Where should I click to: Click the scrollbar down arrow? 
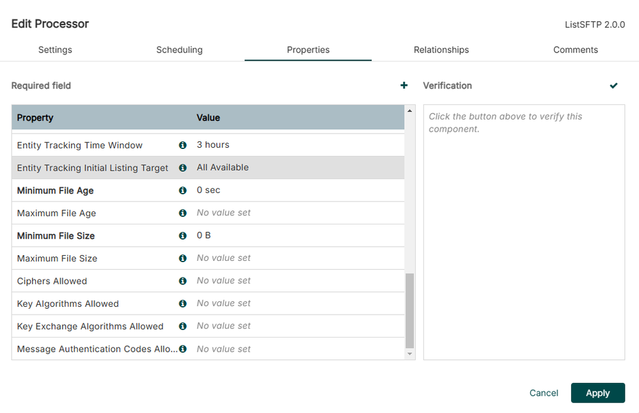410,354
